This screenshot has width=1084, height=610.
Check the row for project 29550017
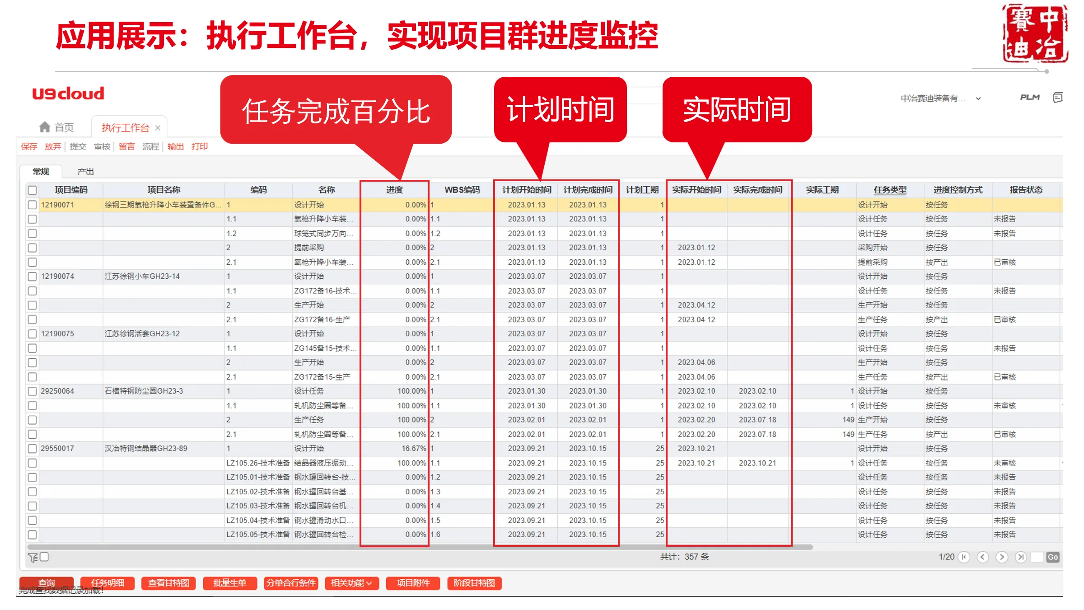pos(33,448)
